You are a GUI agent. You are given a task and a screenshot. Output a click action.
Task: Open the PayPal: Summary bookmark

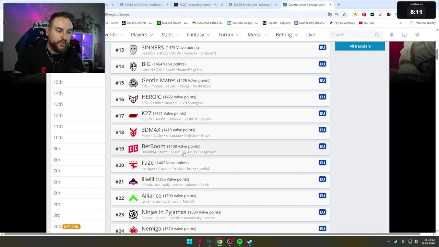tap(342, 23)
